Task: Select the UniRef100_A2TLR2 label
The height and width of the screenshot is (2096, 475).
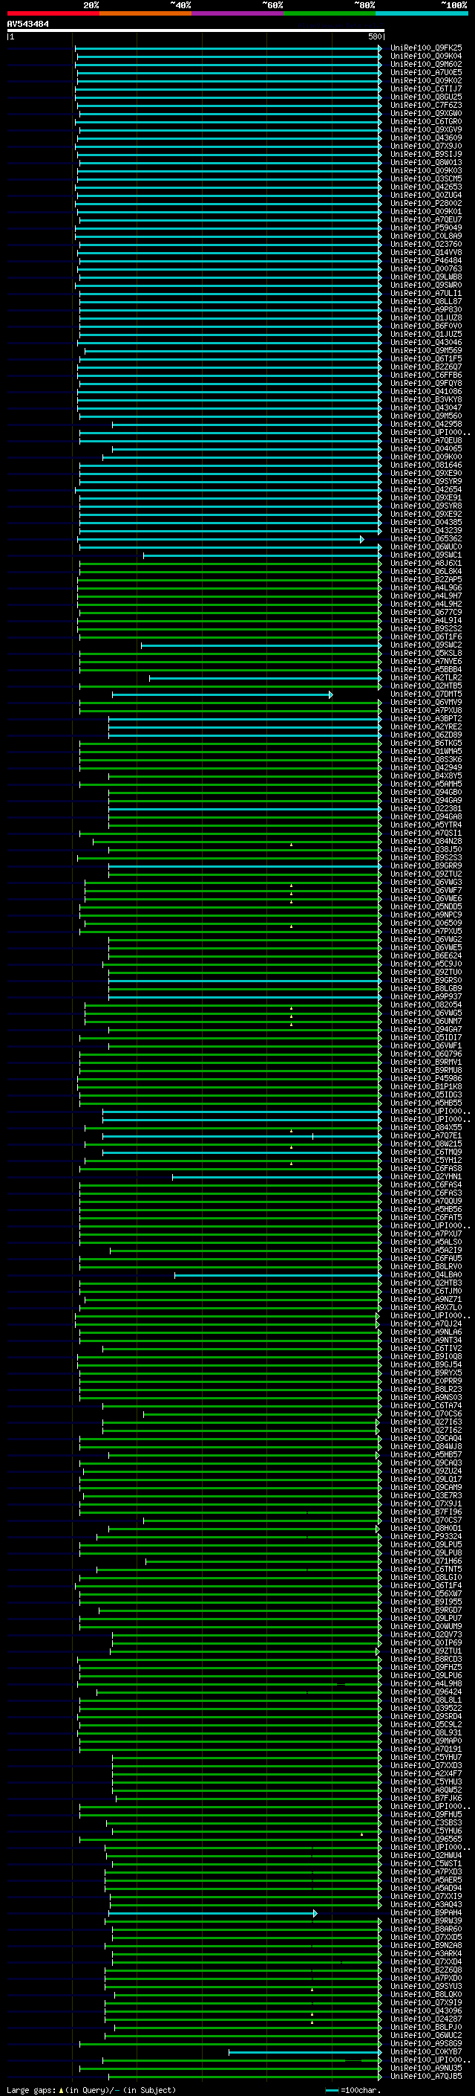Action: click(426, 678)
